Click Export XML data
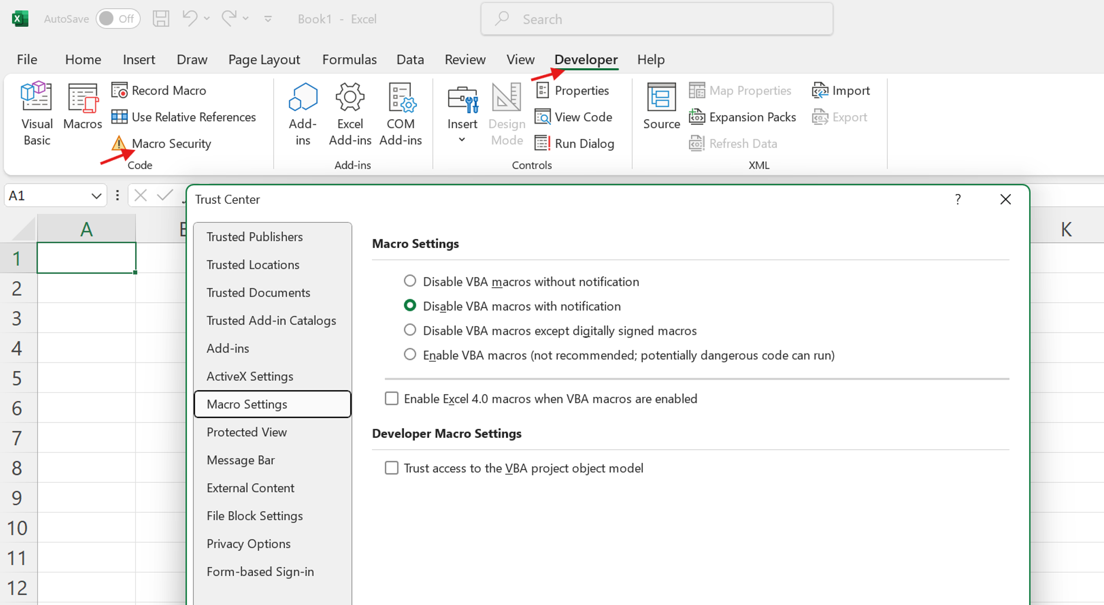This screenshot has width=1104, height=605. pos(839,117)
